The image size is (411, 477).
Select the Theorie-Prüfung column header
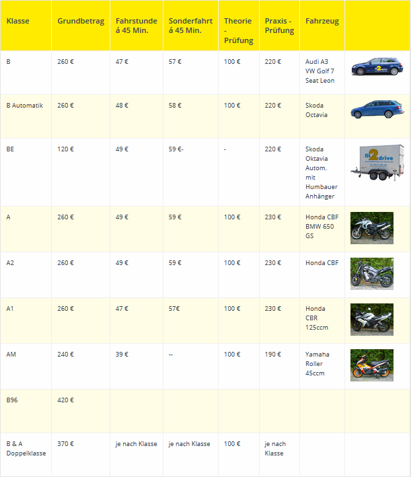238,31
